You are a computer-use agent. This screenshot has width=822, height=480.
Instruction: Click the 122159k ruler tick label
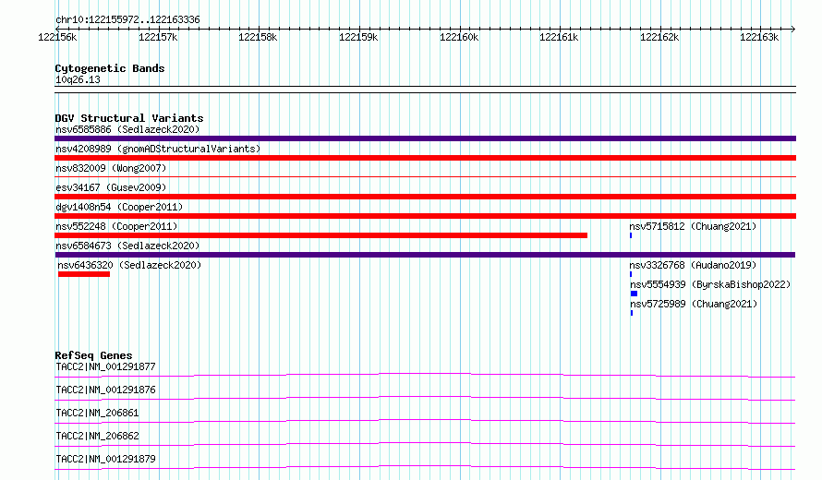point(358,37)
